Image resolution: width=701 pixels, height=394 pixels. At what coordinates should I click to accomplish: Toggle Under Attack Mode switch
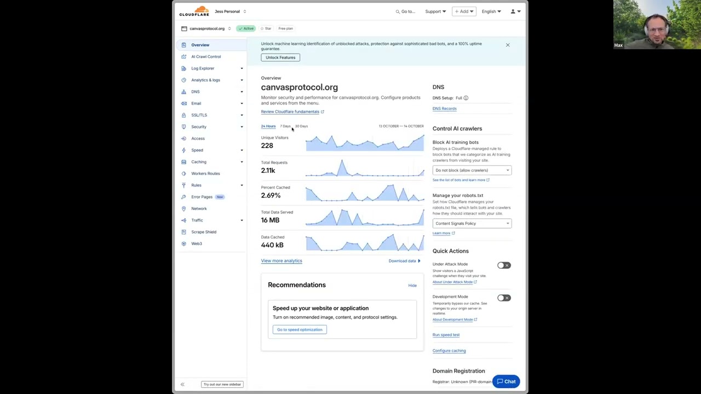click(x=504, y=265)
